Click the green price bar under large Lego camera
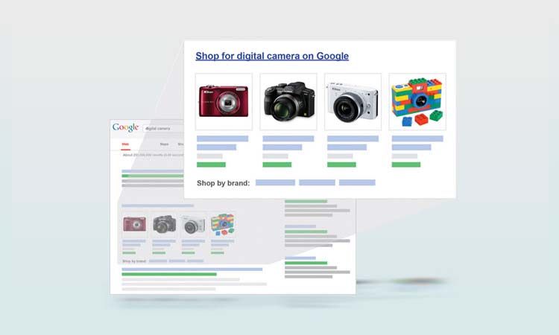Image resolution: width=559 pixels, height=335 pixels. [405, 165]
